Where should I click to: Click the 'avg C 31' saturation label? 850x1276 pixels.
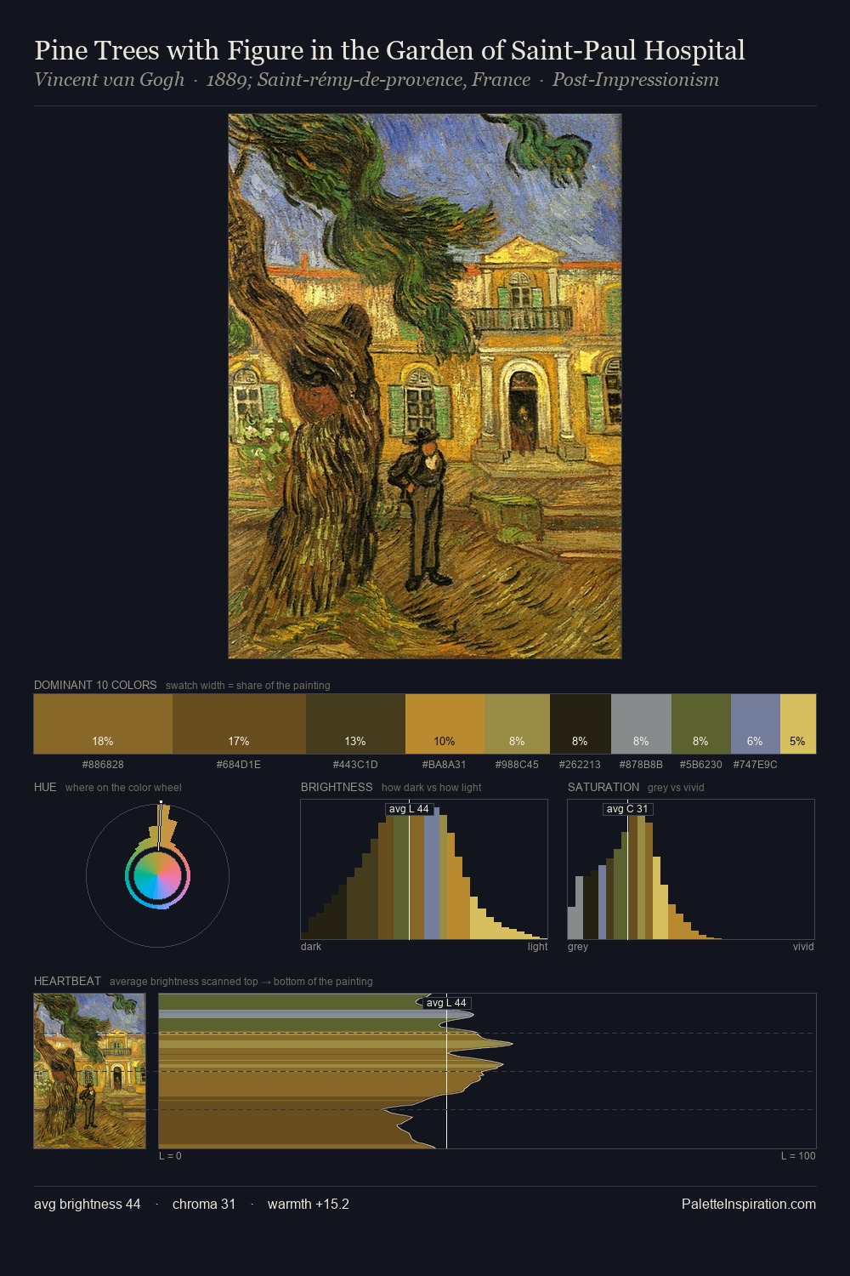coord(627,809)
